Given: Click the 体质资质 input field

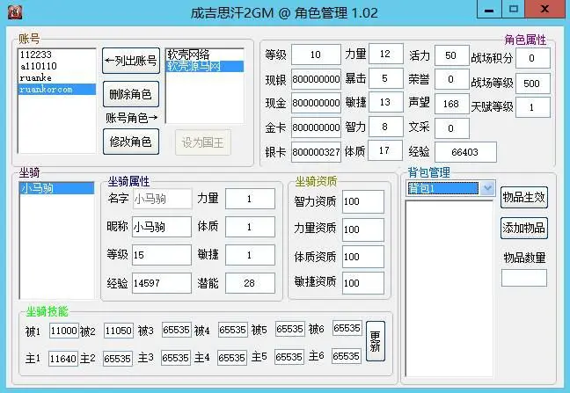Looking at the screenshot, I should pyautogui.click(x=362, y=257).
